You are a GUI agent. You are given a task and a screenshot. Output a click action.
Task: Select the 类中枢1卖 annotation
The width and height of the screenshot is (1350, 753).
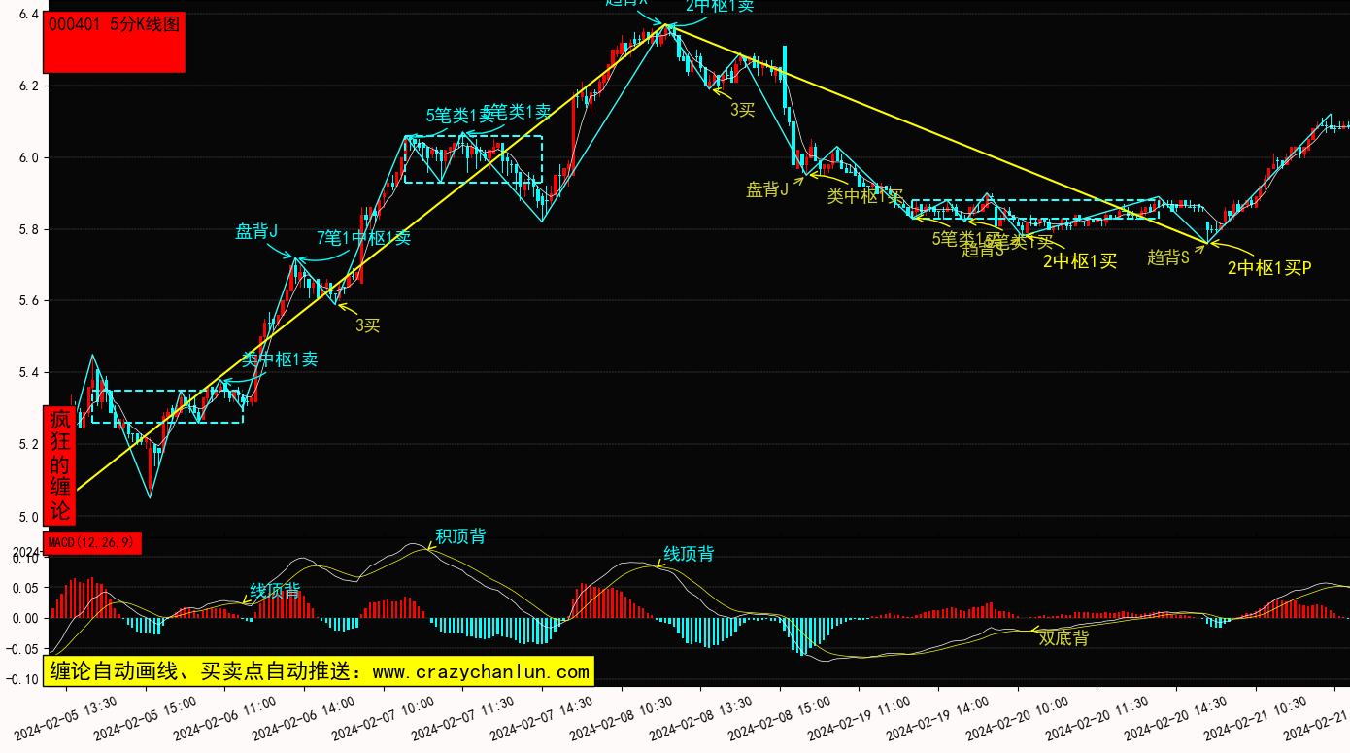[x=280, y=359]
